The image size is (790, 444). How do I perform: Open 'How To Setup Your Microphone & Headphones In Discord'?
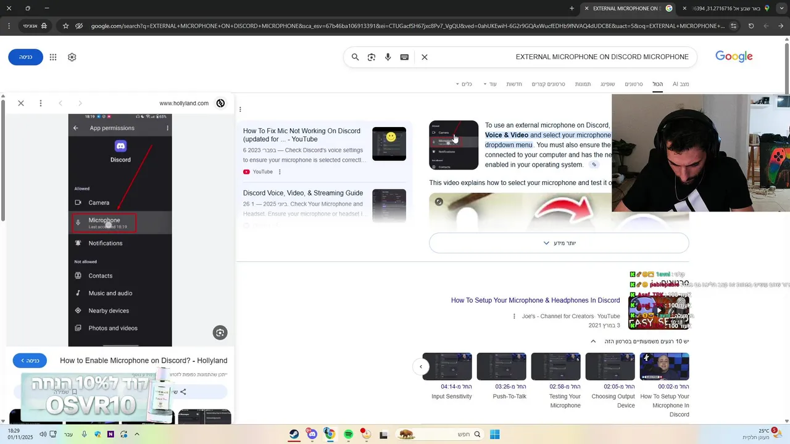pyautogui.click(x=535, y=300)
